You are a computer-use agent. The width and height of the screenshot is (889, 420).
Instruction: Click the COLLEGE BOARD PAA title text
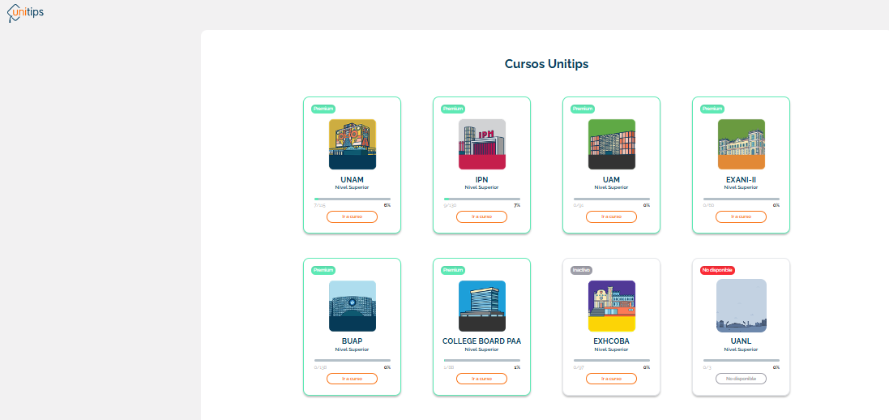point(481,341)
